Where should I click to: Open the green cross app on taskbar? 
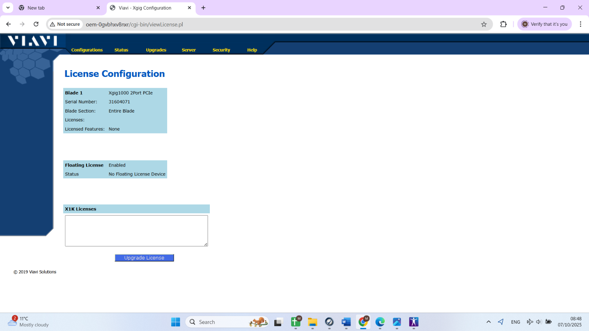click(296, 322)
